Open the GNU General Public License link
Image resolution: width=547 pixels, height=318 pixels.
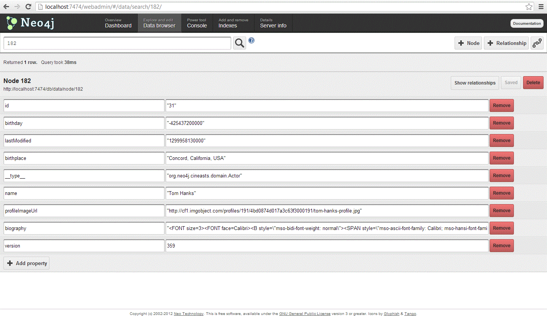tap(305, 314)
